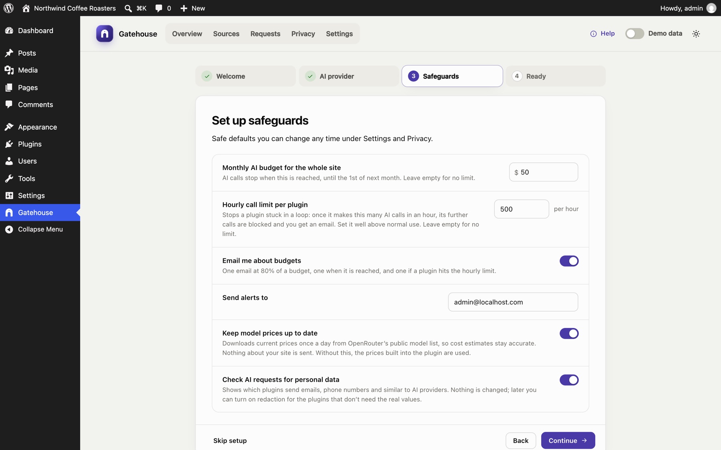Image resolution: width=721 pixels, height=450 pixels.
Task: Select the Privacy tab
Action: (x=303, y=34)
